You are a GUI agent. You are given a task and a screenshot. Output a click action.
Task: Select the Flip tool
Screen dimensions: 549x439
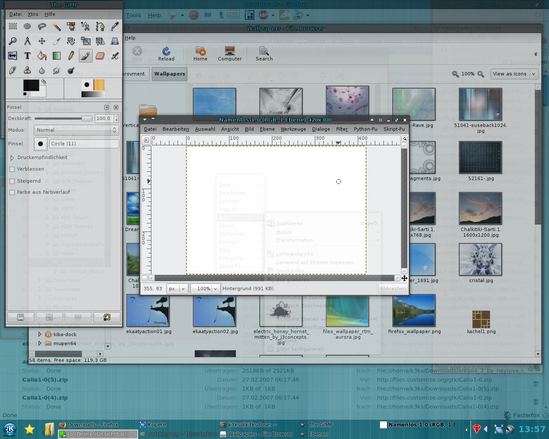[13, 56]
